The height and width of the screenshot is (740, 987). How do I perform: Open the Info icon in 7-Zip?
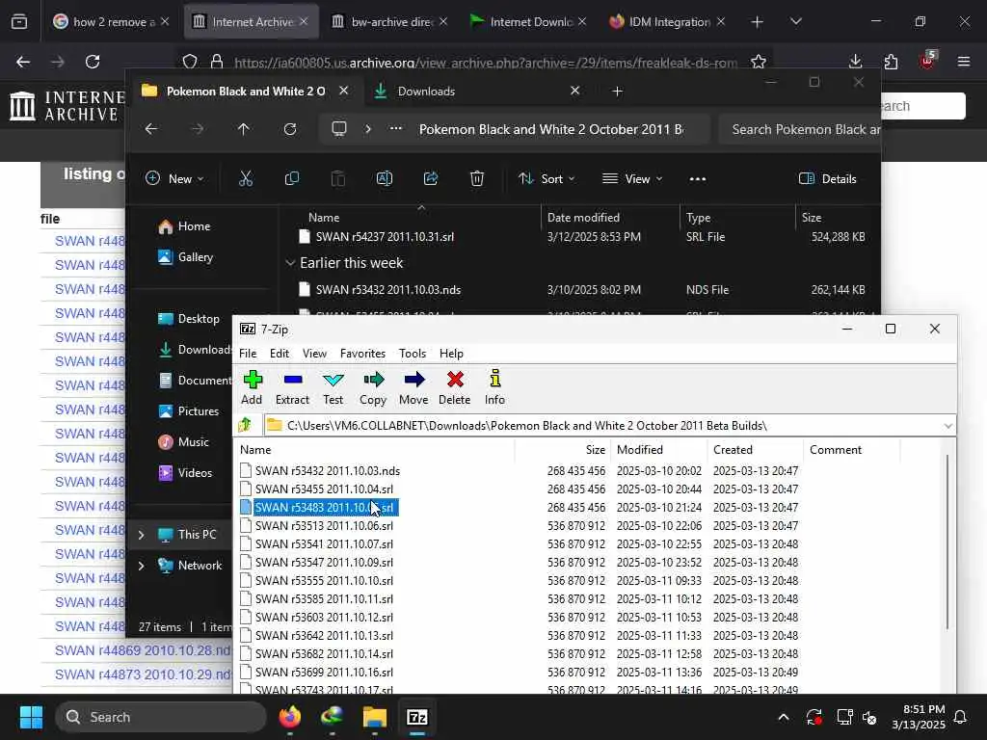point(494,387)
